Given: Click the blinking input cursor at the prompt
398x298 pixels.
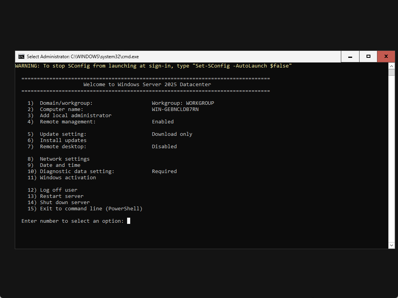Looking at the screenshot, I should point(129,221).
